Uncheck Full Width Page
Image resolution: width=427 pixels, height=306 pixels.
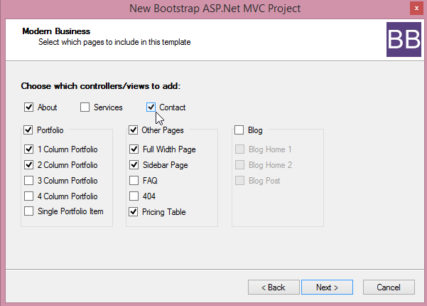click(x=134, y=149)
